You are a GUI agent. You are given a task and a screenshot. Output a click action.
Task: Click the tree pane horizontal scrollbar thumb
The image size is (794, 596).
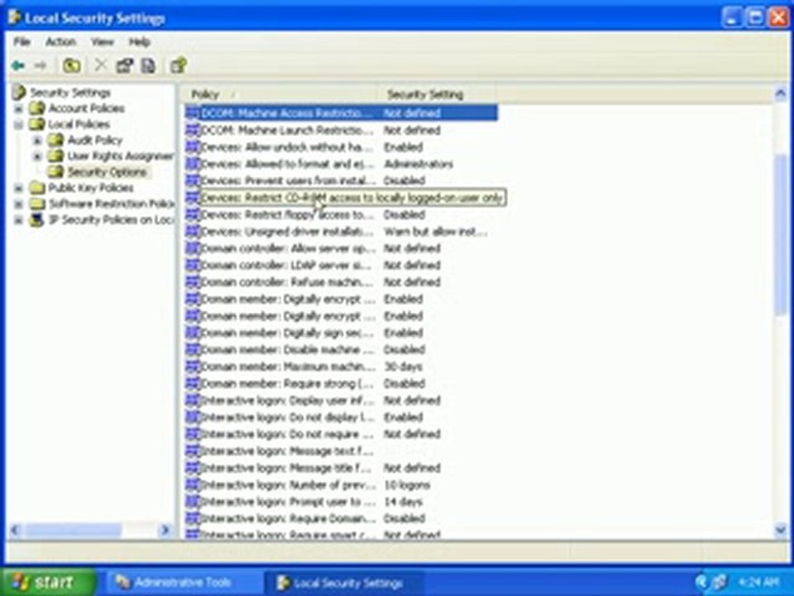pyautogui.click(x=73, y=530)
